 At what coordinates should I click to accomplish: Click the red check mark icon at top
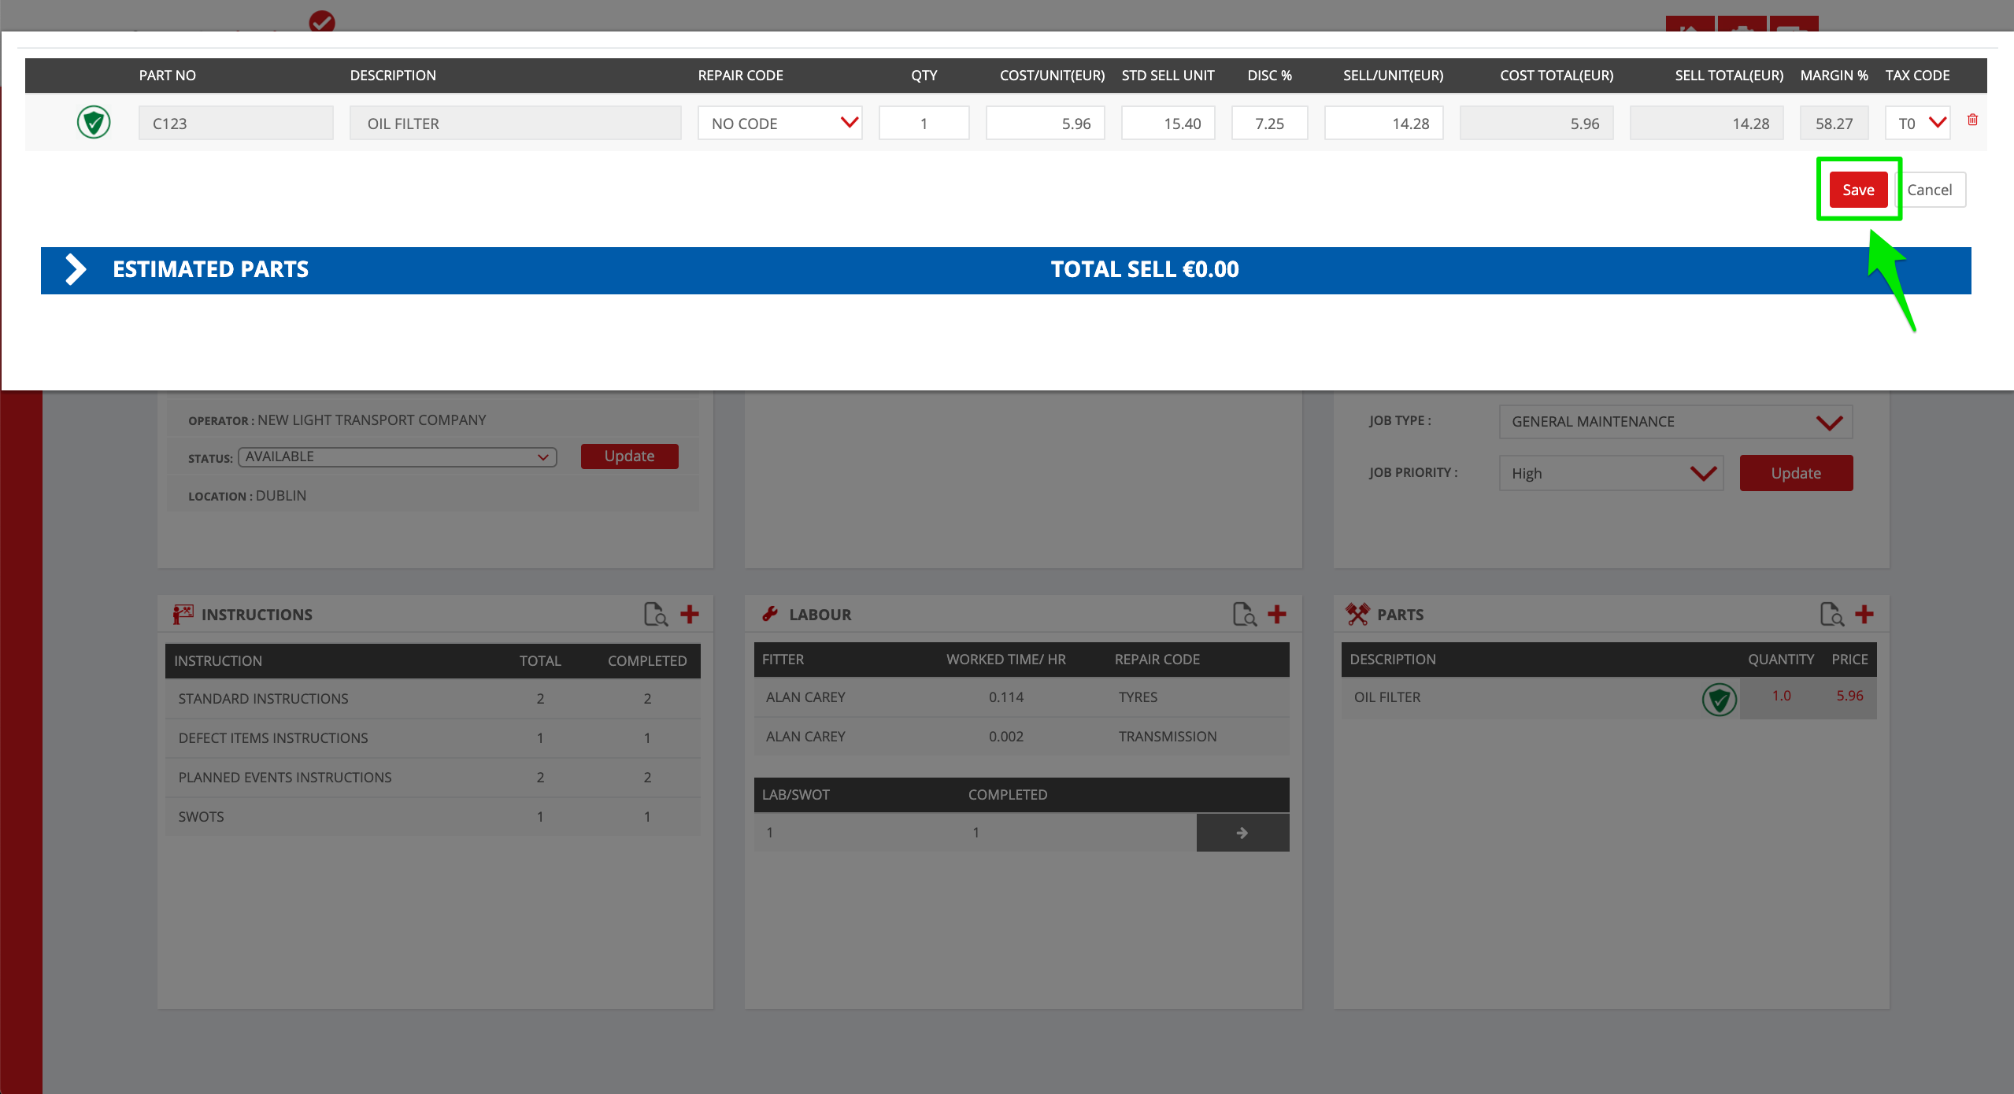322,22
